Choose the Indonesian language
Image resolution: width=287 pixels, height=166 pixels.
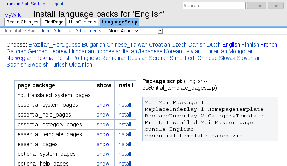(x=108, y=51)
